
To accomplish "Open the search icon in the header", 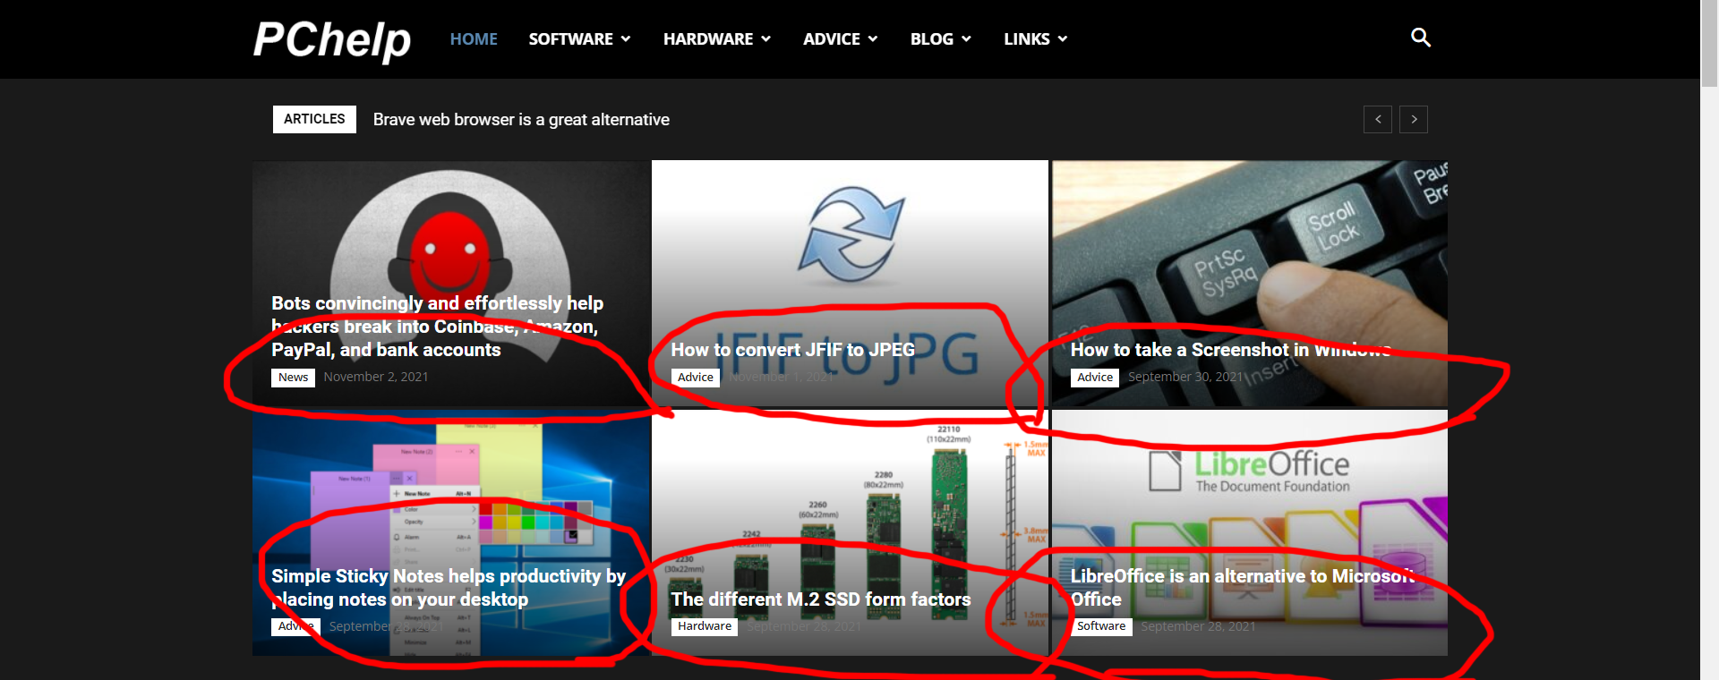I will (1420, 38).
